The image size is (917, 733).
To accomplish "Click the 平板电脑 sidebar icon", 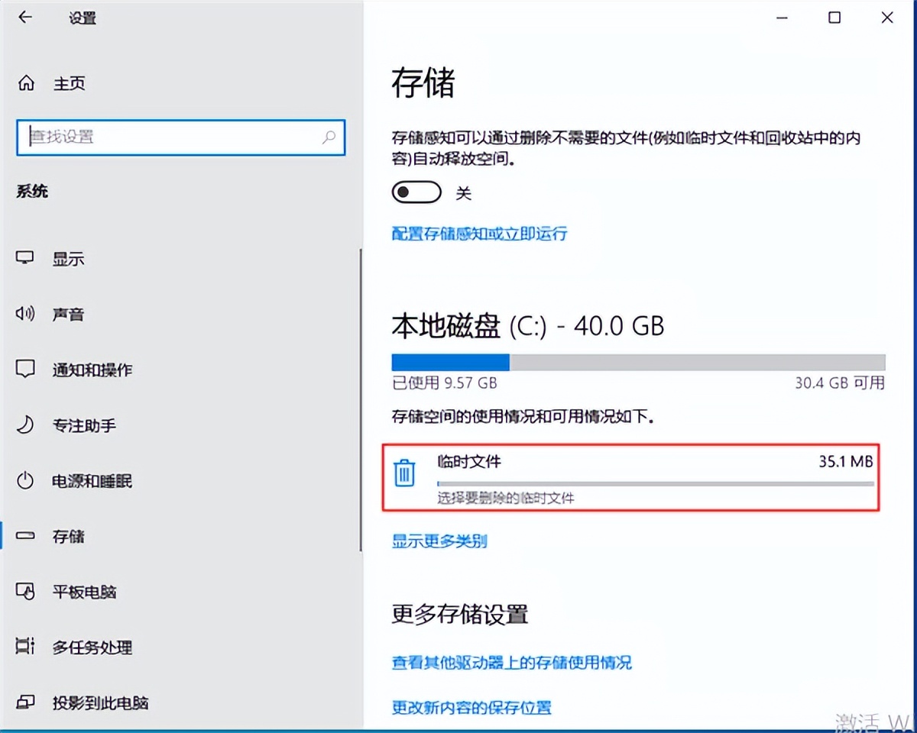I will [x=25, y=592].
